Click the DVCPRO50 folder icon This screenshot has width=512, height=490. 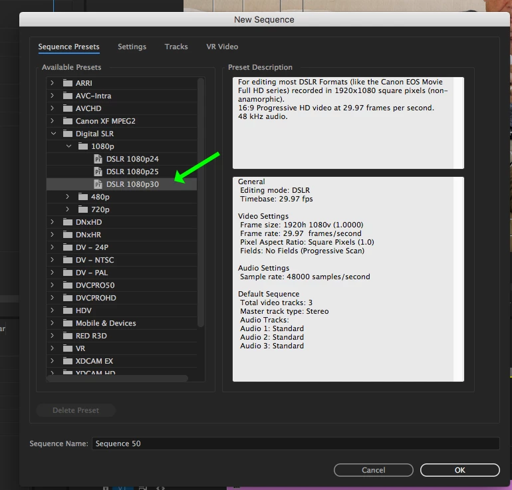tap(68, 285)
